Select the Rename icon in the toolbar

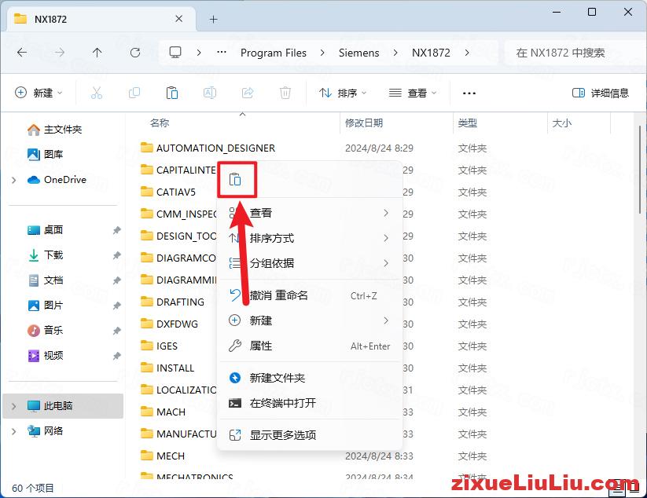pos(210,93)
